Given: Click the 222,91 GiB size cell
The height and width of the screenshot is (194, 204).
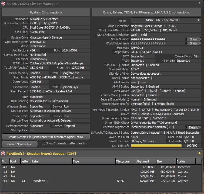Looking at the screenshot, I should coord(168,181).
